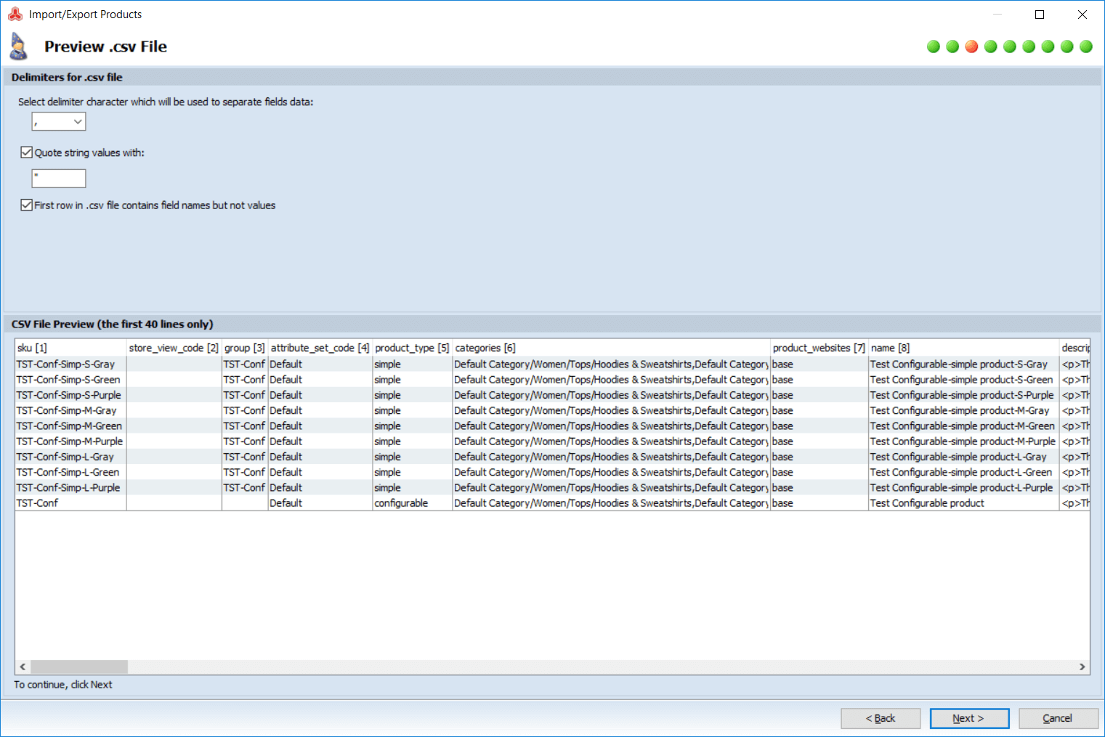
Task: Click into the quote character input field
Action: pyautogui.click(x=59, y=179)
